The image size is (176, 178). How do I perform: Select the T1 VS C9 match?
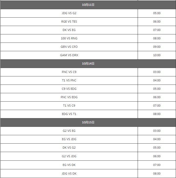69,106
